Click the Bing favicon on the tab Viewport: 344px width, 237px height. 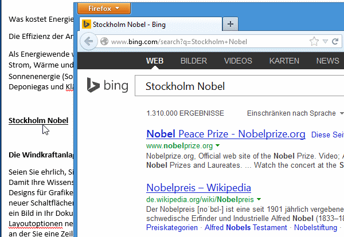[86, 24]
